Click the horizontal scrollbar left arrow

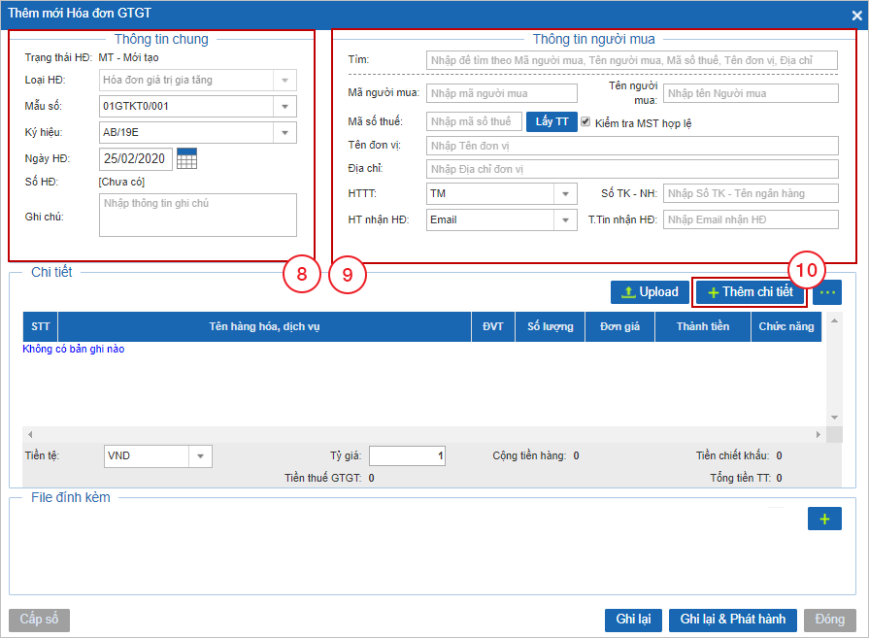30,435
